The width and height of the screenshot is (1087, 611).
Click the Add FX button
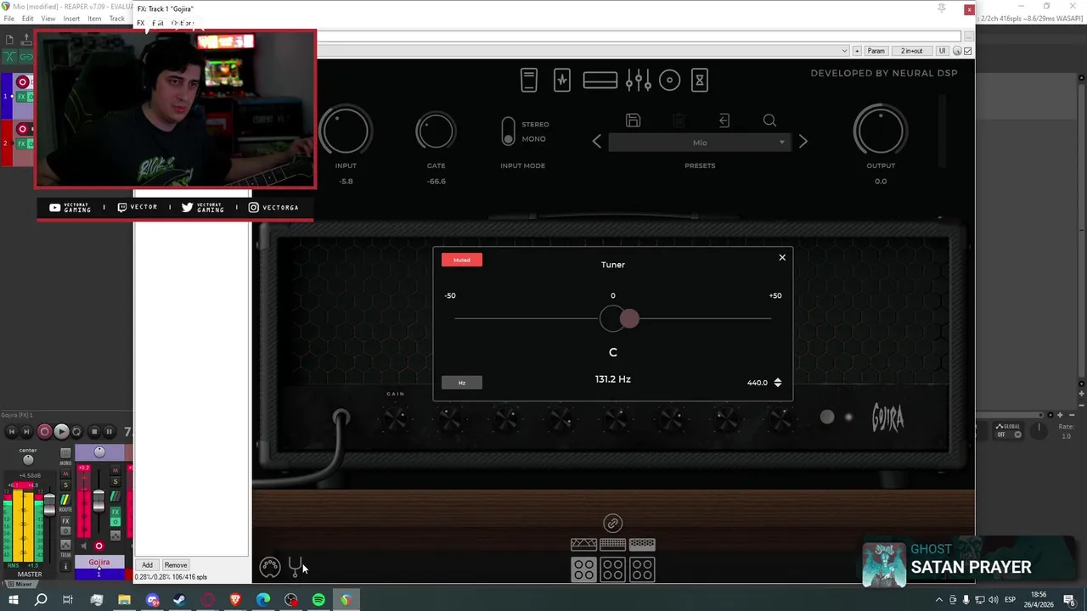pyautogui.click(x=147, y=565)
